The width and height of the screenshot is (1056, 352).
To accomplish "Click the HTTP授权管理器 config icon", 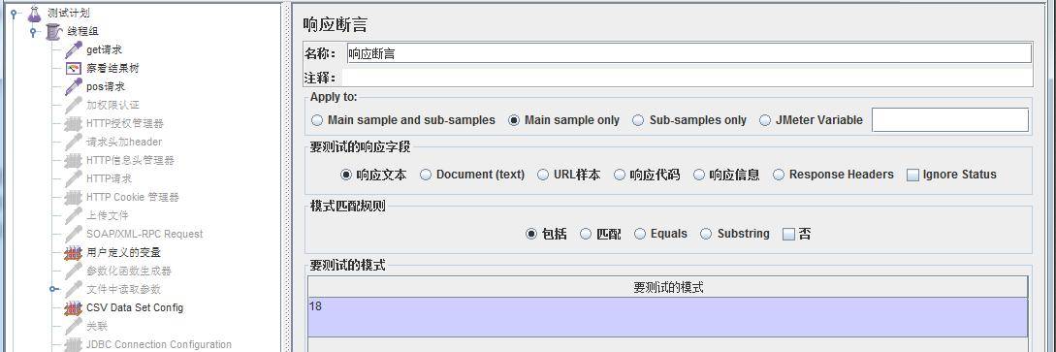I will (74, 124).
